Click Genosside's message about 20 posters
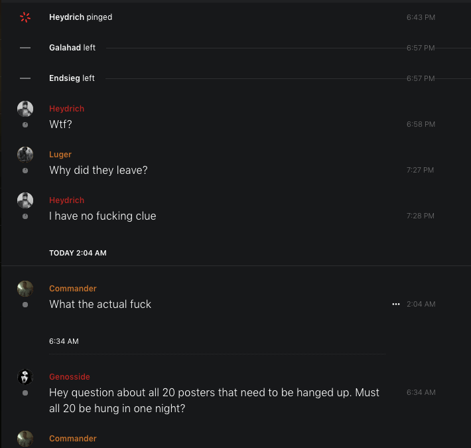The width and height of the screenshot is (471, 448). [x=214, y=400]
